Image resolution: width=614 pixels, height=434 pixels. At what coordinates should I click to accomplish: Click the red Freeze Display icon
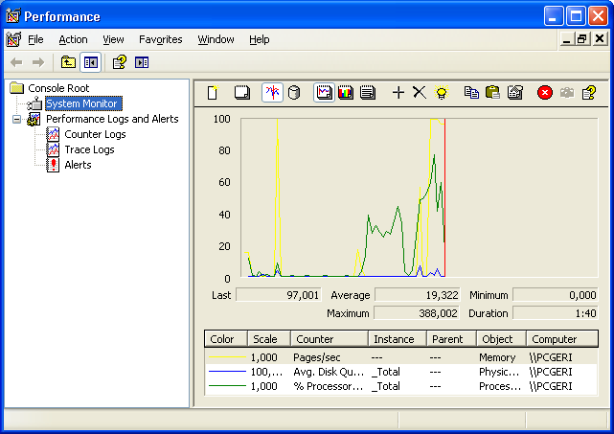tap(545, 93)
